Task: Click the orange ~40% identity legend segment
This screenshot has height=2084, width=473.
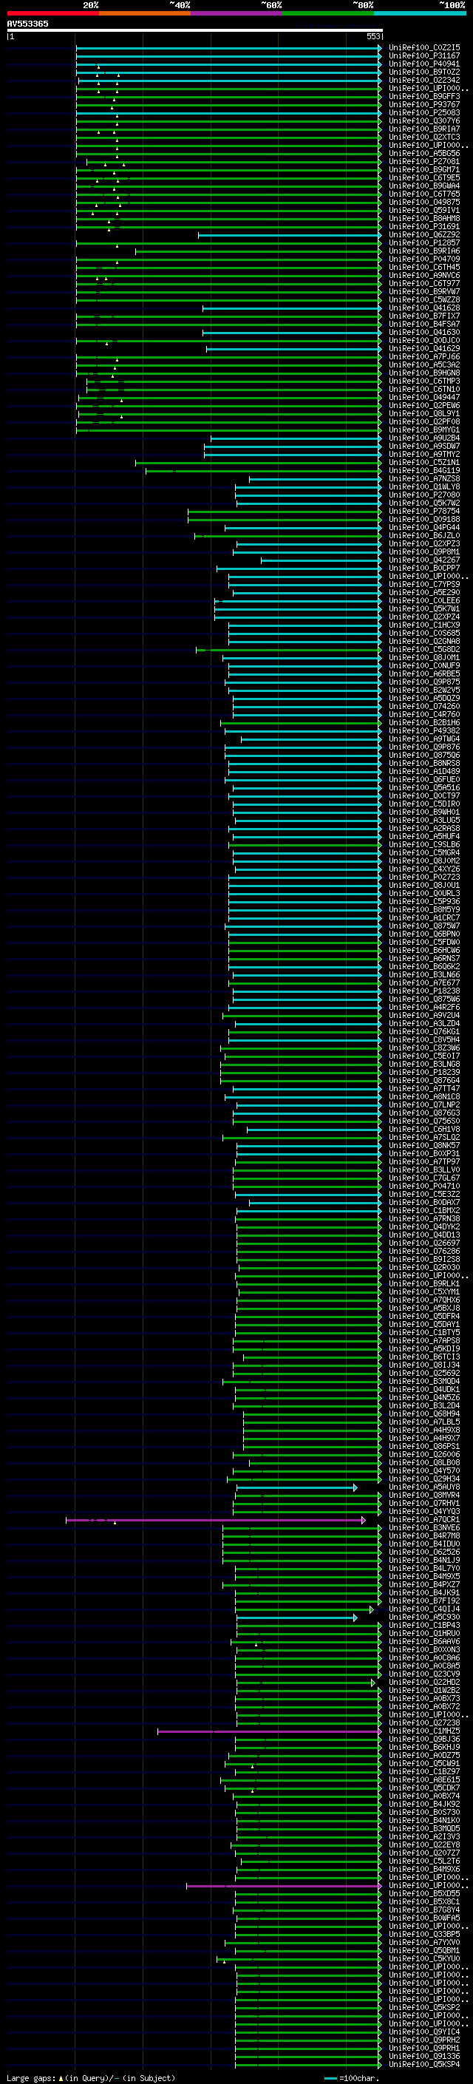Action: coord(145,13)
